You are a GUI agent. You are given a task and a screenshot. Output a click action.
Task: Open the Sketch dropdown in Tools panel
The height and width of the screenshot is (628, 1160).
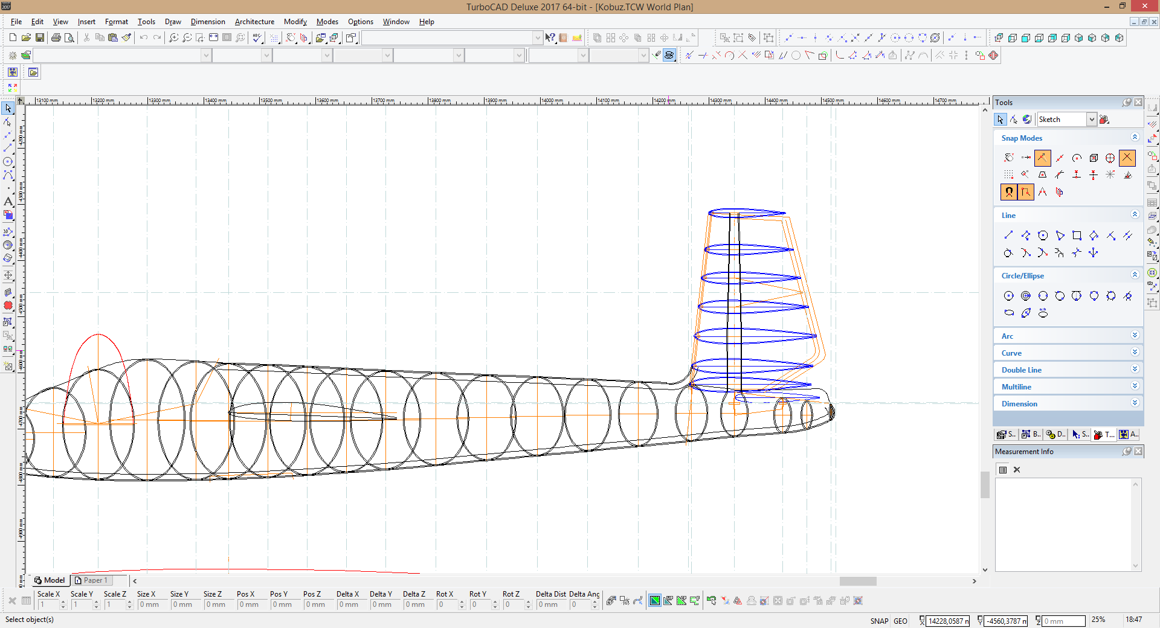pyautogui.click(x=1091, y=120)
